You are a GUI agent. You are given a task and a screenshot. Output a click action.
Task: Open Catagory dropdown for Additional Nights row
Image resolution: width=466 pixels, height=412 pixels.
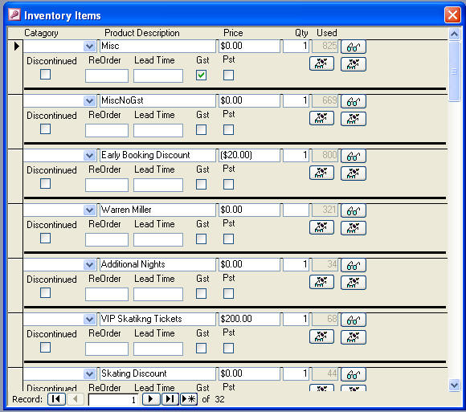pyautogui.click(x=89, y=265)
